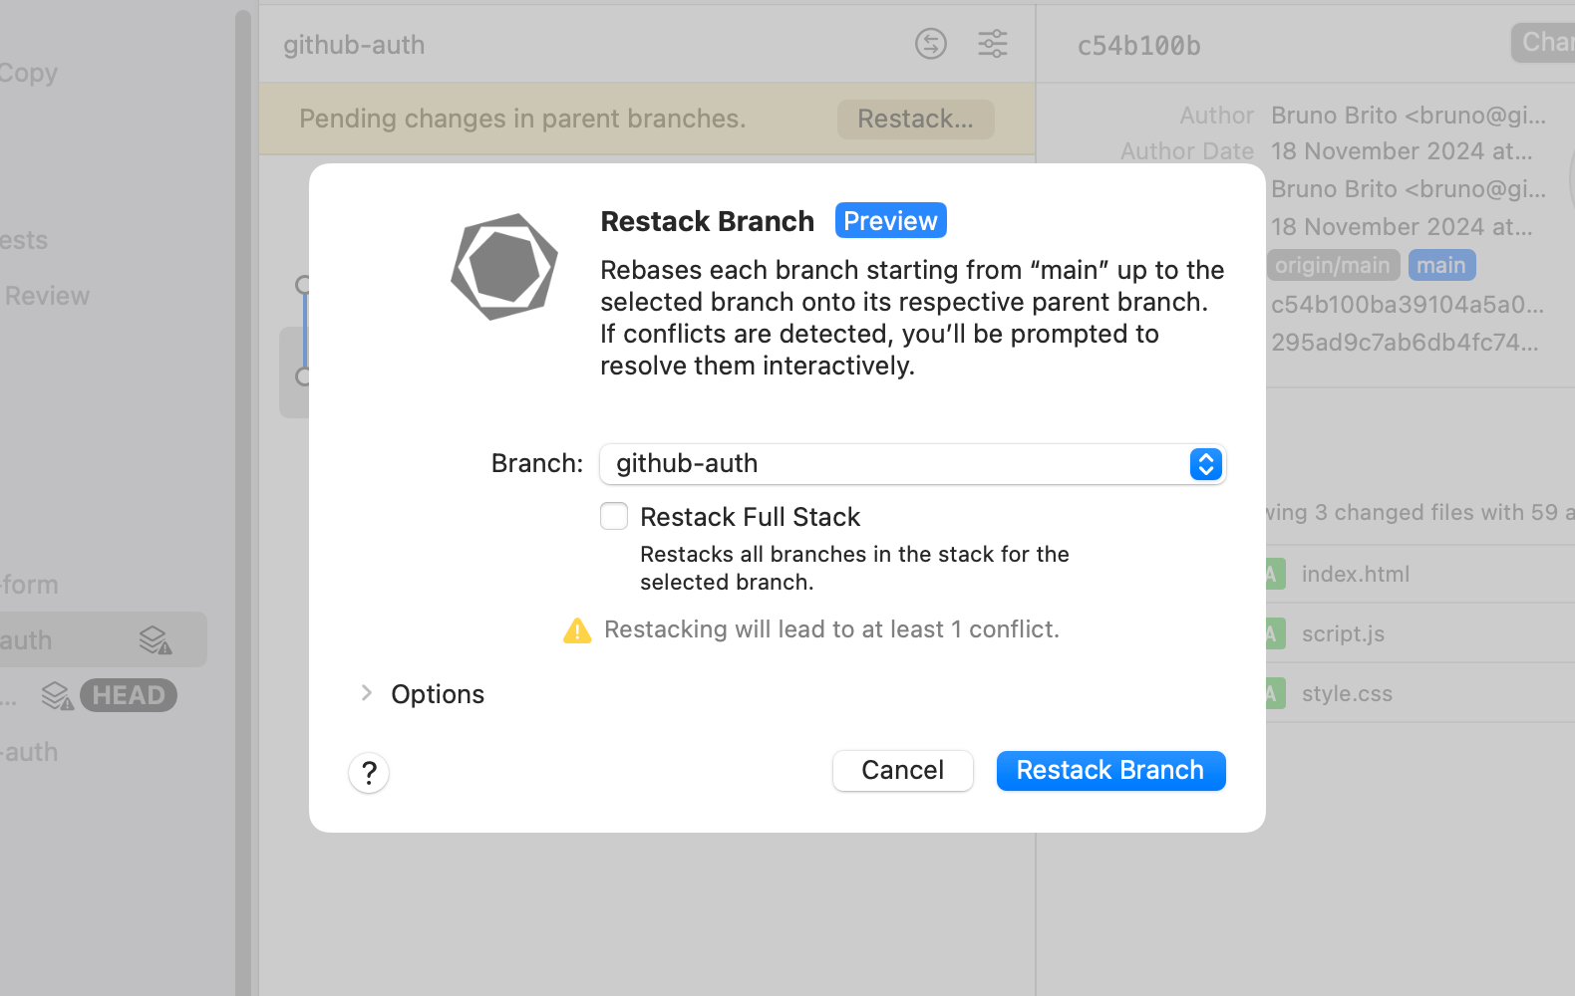1575x996 pixels.
Task: Select style.css in changed files list
Action: pyautogui.click(x=1347, y=693)
